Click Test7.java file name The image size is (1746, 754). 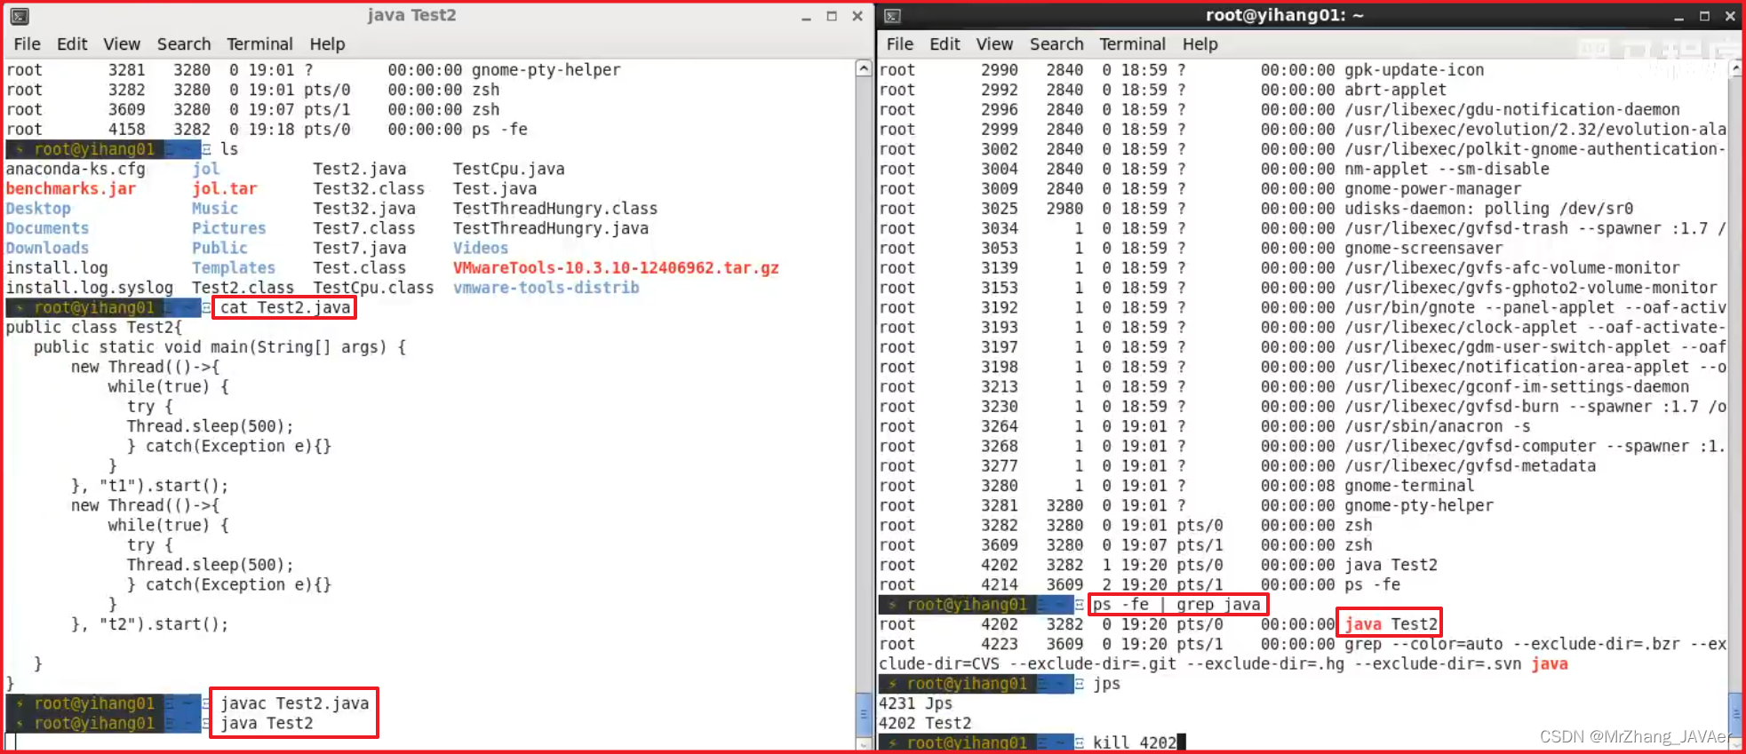[359, 248]
